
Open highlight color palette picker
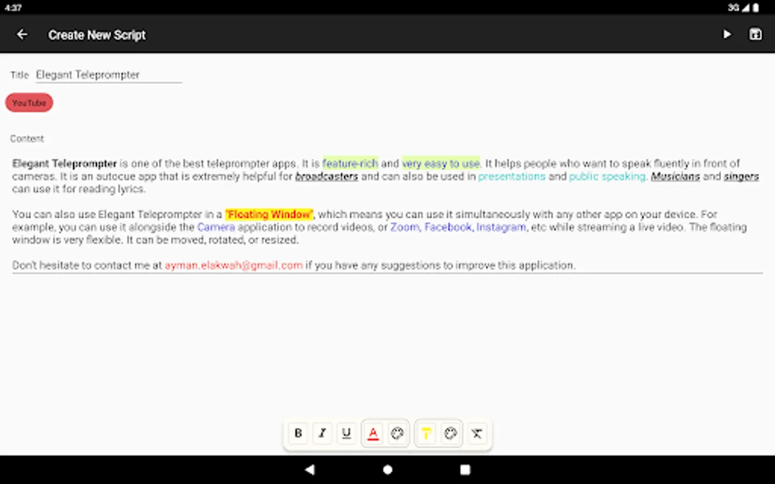450,433
